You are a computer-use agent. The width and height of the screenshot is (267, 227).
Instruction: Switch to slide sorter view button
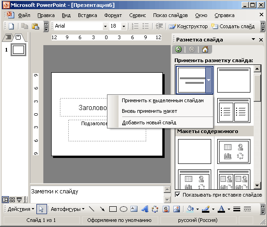click(x=12, y=200)
